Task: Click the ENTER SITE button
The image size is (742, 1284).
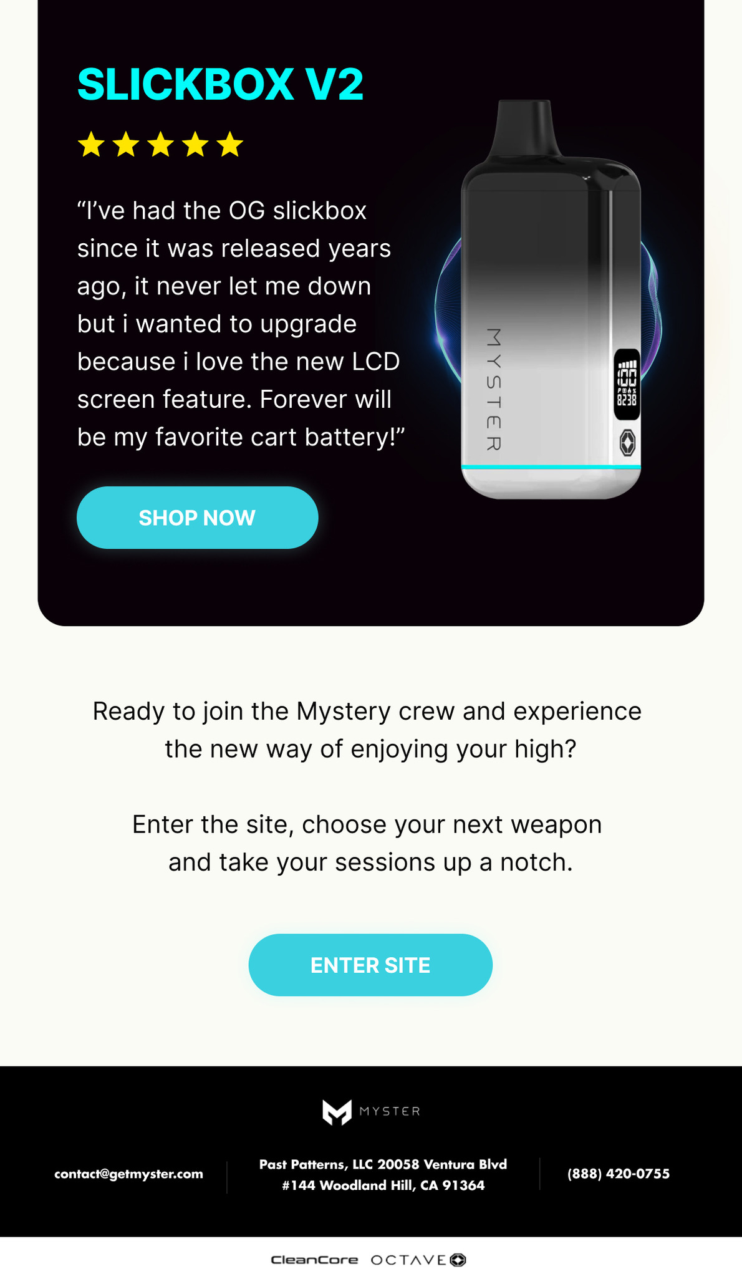Action: pyautogui.click(x=370, y=965)
